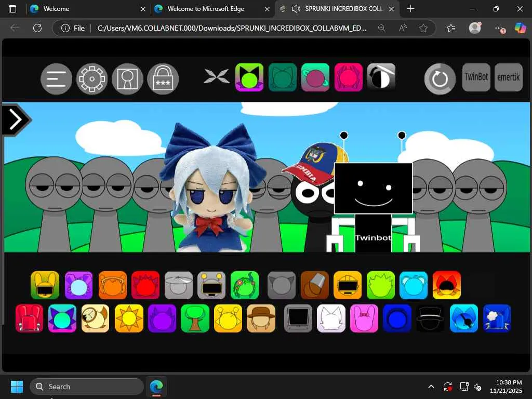
Task: Click the circular reset arrow button
Action: (440, 79)
